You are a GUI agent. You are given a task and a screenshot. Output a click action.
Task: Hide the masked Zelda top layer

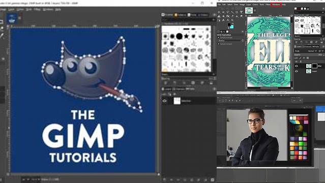coord(297,66)
